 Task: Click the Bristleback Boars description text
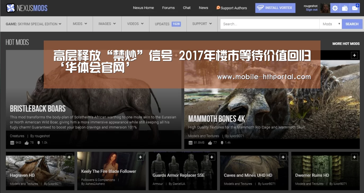93,122
